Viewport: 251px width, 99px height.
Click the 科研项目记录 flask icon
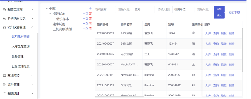4,18
